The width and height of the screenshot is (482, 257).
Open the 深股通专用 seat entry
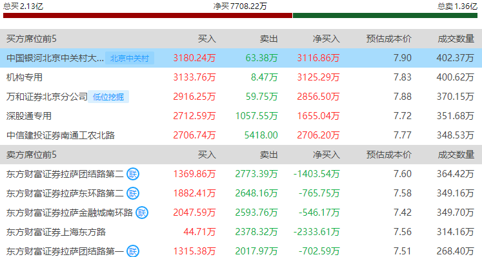[29, 116]
